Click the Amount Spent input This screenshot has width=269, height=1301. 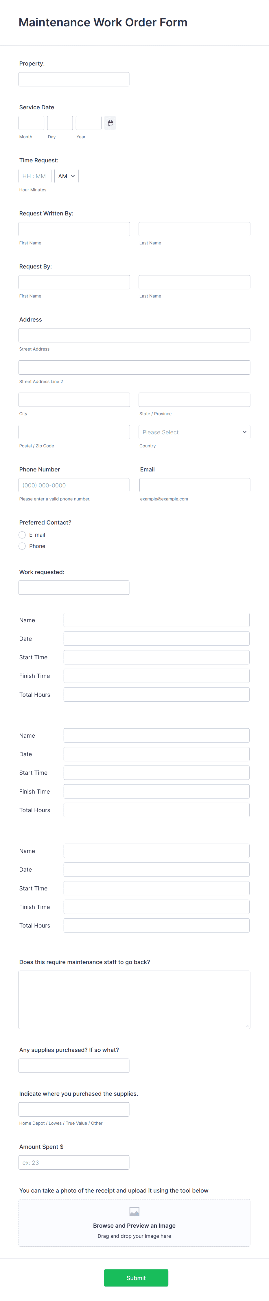[x=73, y=1162]
